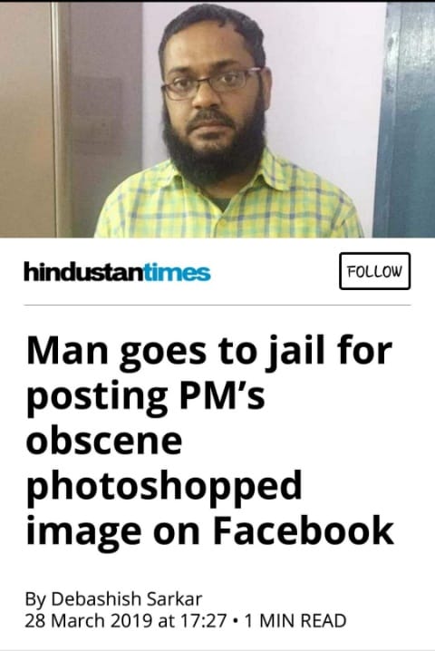
Task: Click the "posting PM's" headline line
Action: 145,397
